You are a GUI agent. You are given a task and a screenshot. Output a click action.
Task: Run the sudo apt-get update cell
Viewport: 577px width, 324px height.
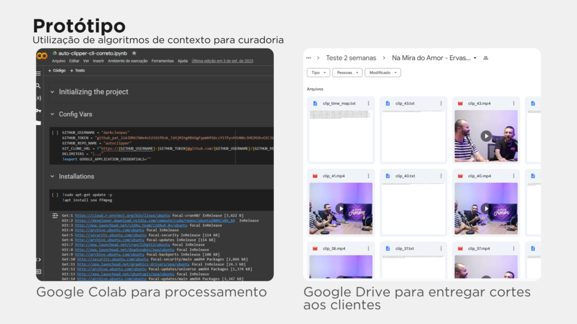55,195
